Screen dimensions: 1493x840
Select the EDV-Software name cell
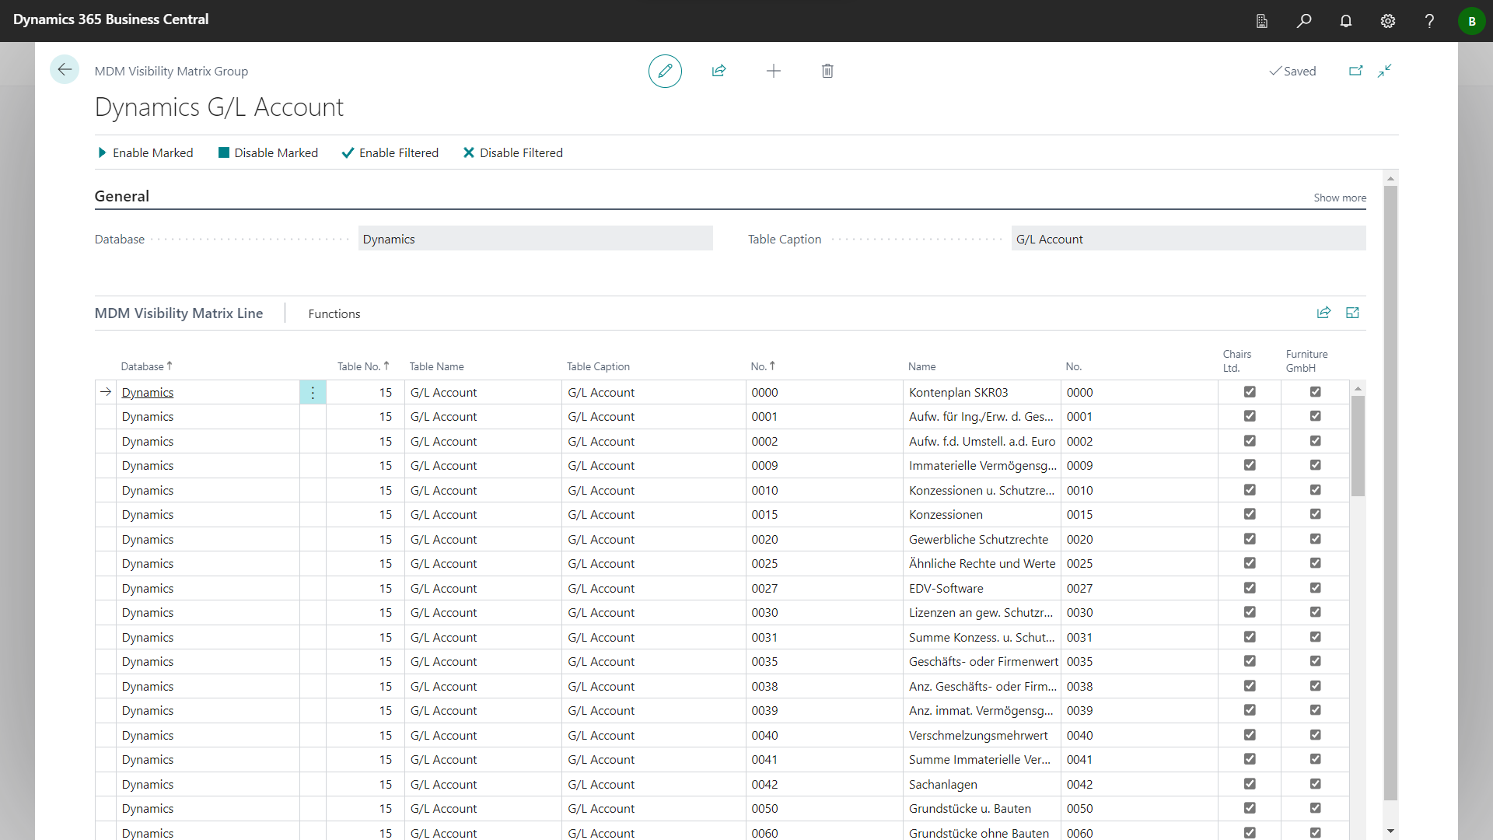pos(982,589)
